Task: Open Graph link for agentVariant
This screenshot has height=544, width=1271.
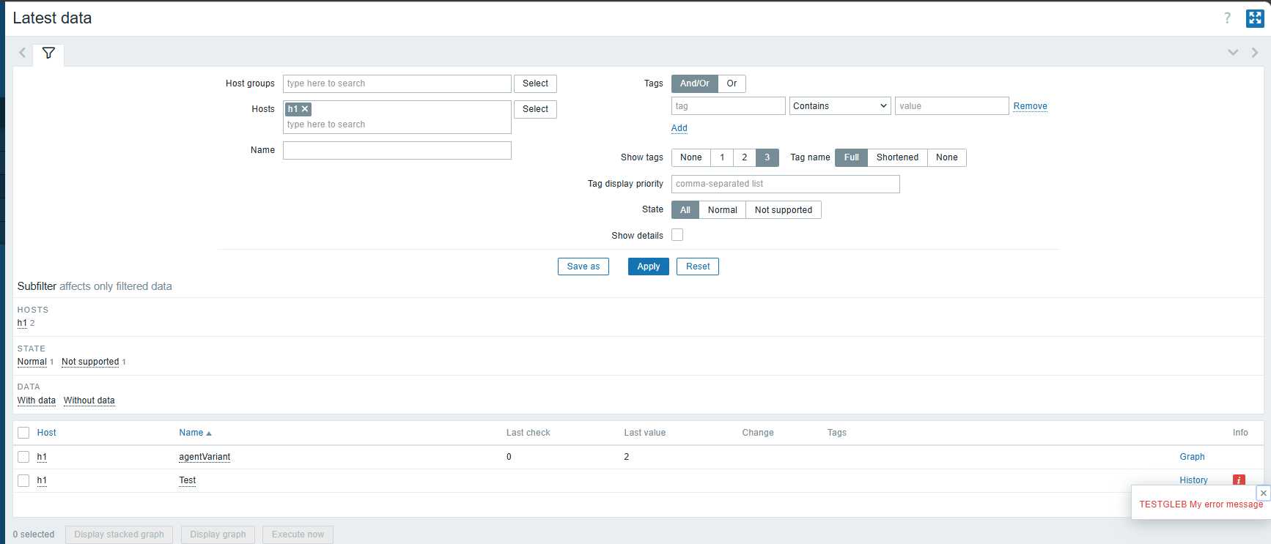Action: pyautogui.click(x=1192, y=457)
